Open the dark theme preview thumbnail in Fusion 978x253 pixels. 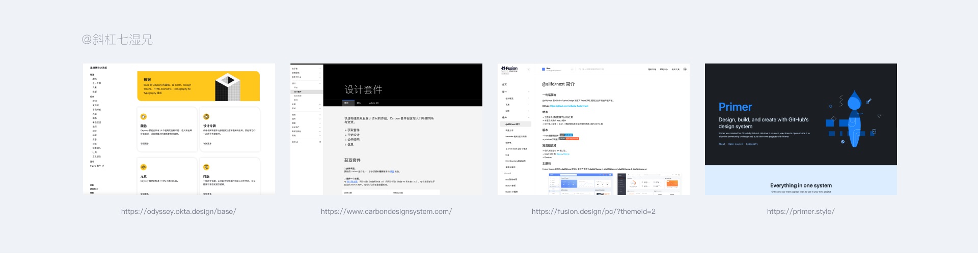(649, 184)
